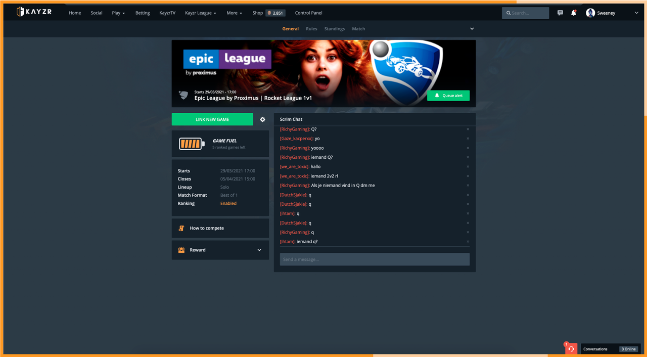Click the RichyGaming username on 'yoooo' message
Screen dimensions: 647x357
295,148
